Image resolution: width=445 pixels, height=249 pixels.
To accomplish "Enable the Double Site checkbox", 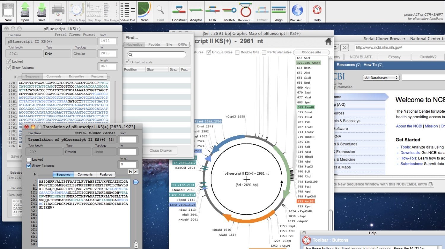I will (x=237, y=52).
